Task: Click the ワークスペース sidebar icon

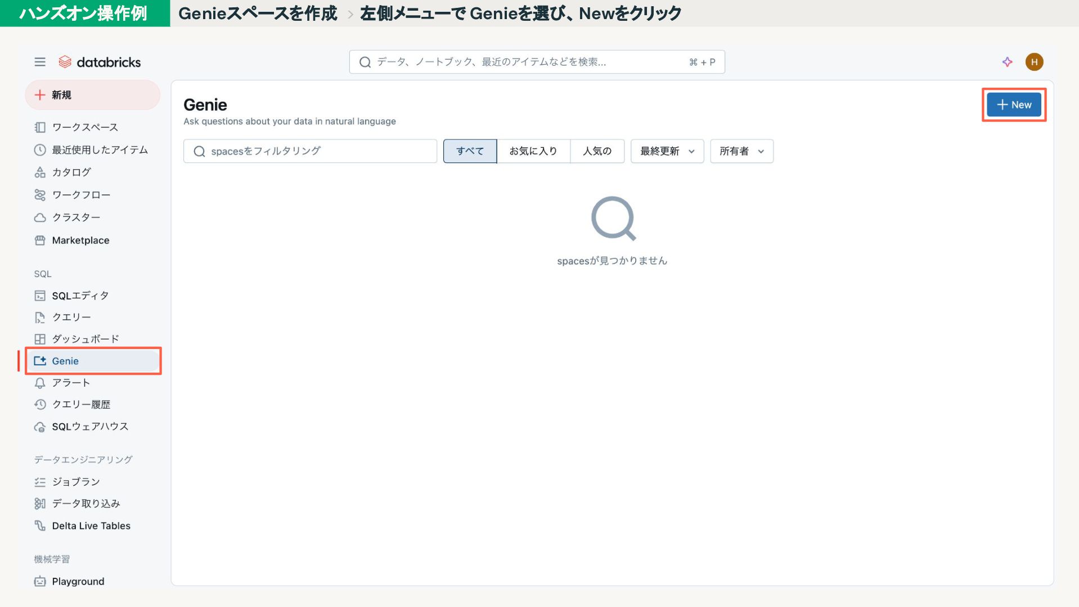Action: [x=40, y=128]
